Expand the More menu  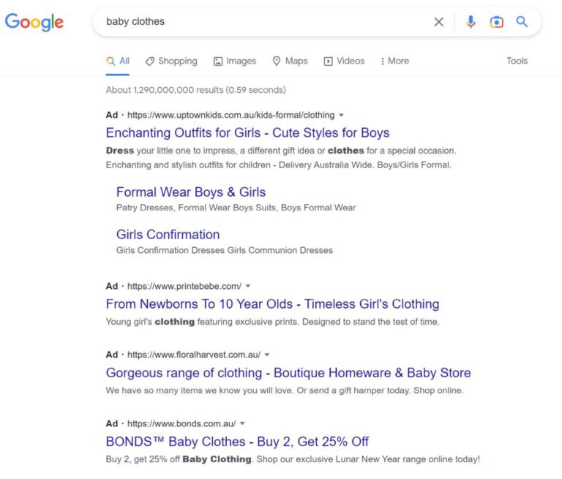pos(394,61)
